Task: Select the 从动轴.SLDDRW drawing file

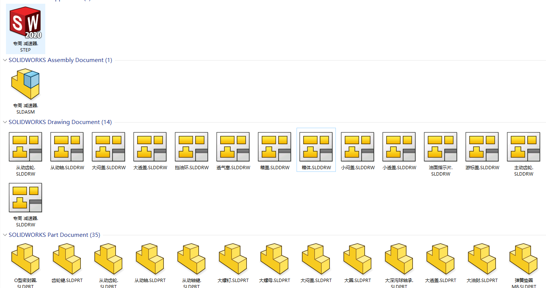Action: tap(67, 151)
